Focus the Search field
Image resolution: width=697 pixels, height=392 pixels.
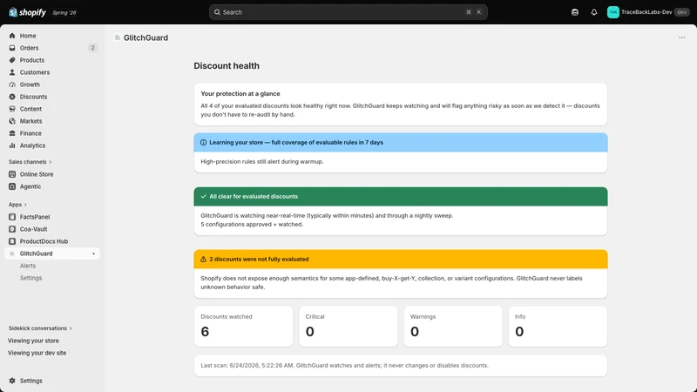click(348, 12)
